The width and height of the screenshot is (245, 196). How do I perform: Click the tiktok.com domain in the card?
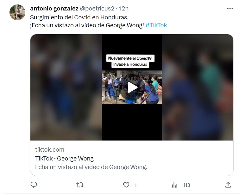pos(50,149)
